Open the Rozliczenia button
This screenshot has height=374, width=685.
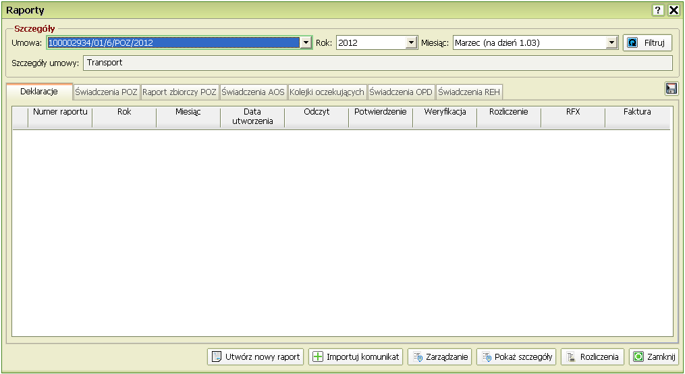coord(593,356)
